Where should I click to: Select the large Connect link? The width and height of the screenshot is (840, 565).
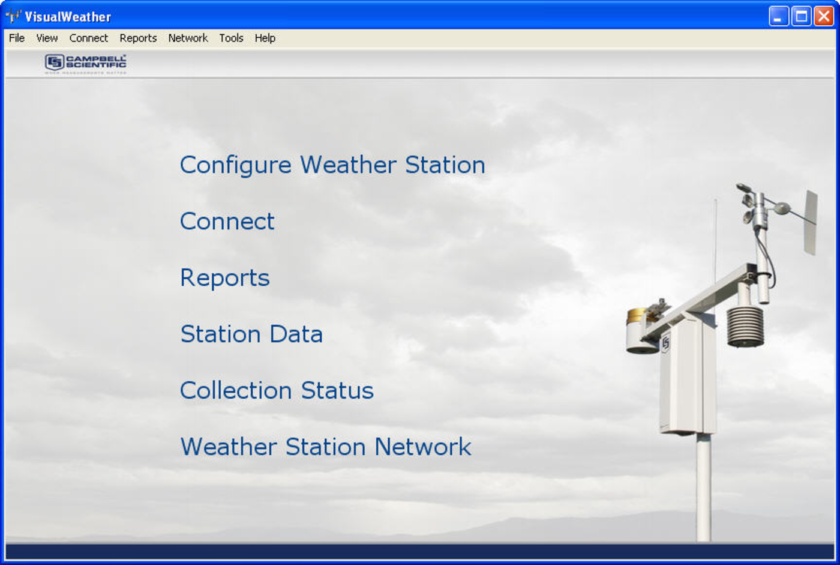[227, 222]
